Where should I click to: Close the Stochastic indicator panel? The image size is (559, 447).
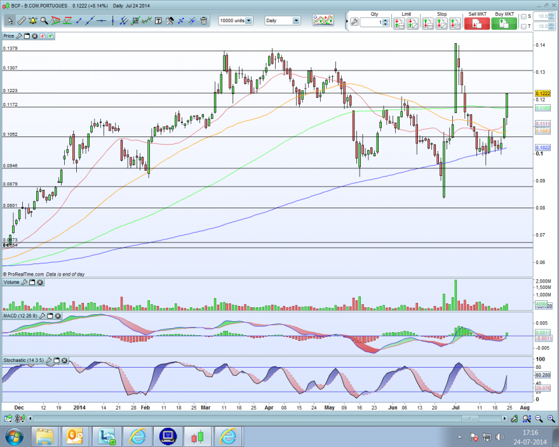[65, 361]
